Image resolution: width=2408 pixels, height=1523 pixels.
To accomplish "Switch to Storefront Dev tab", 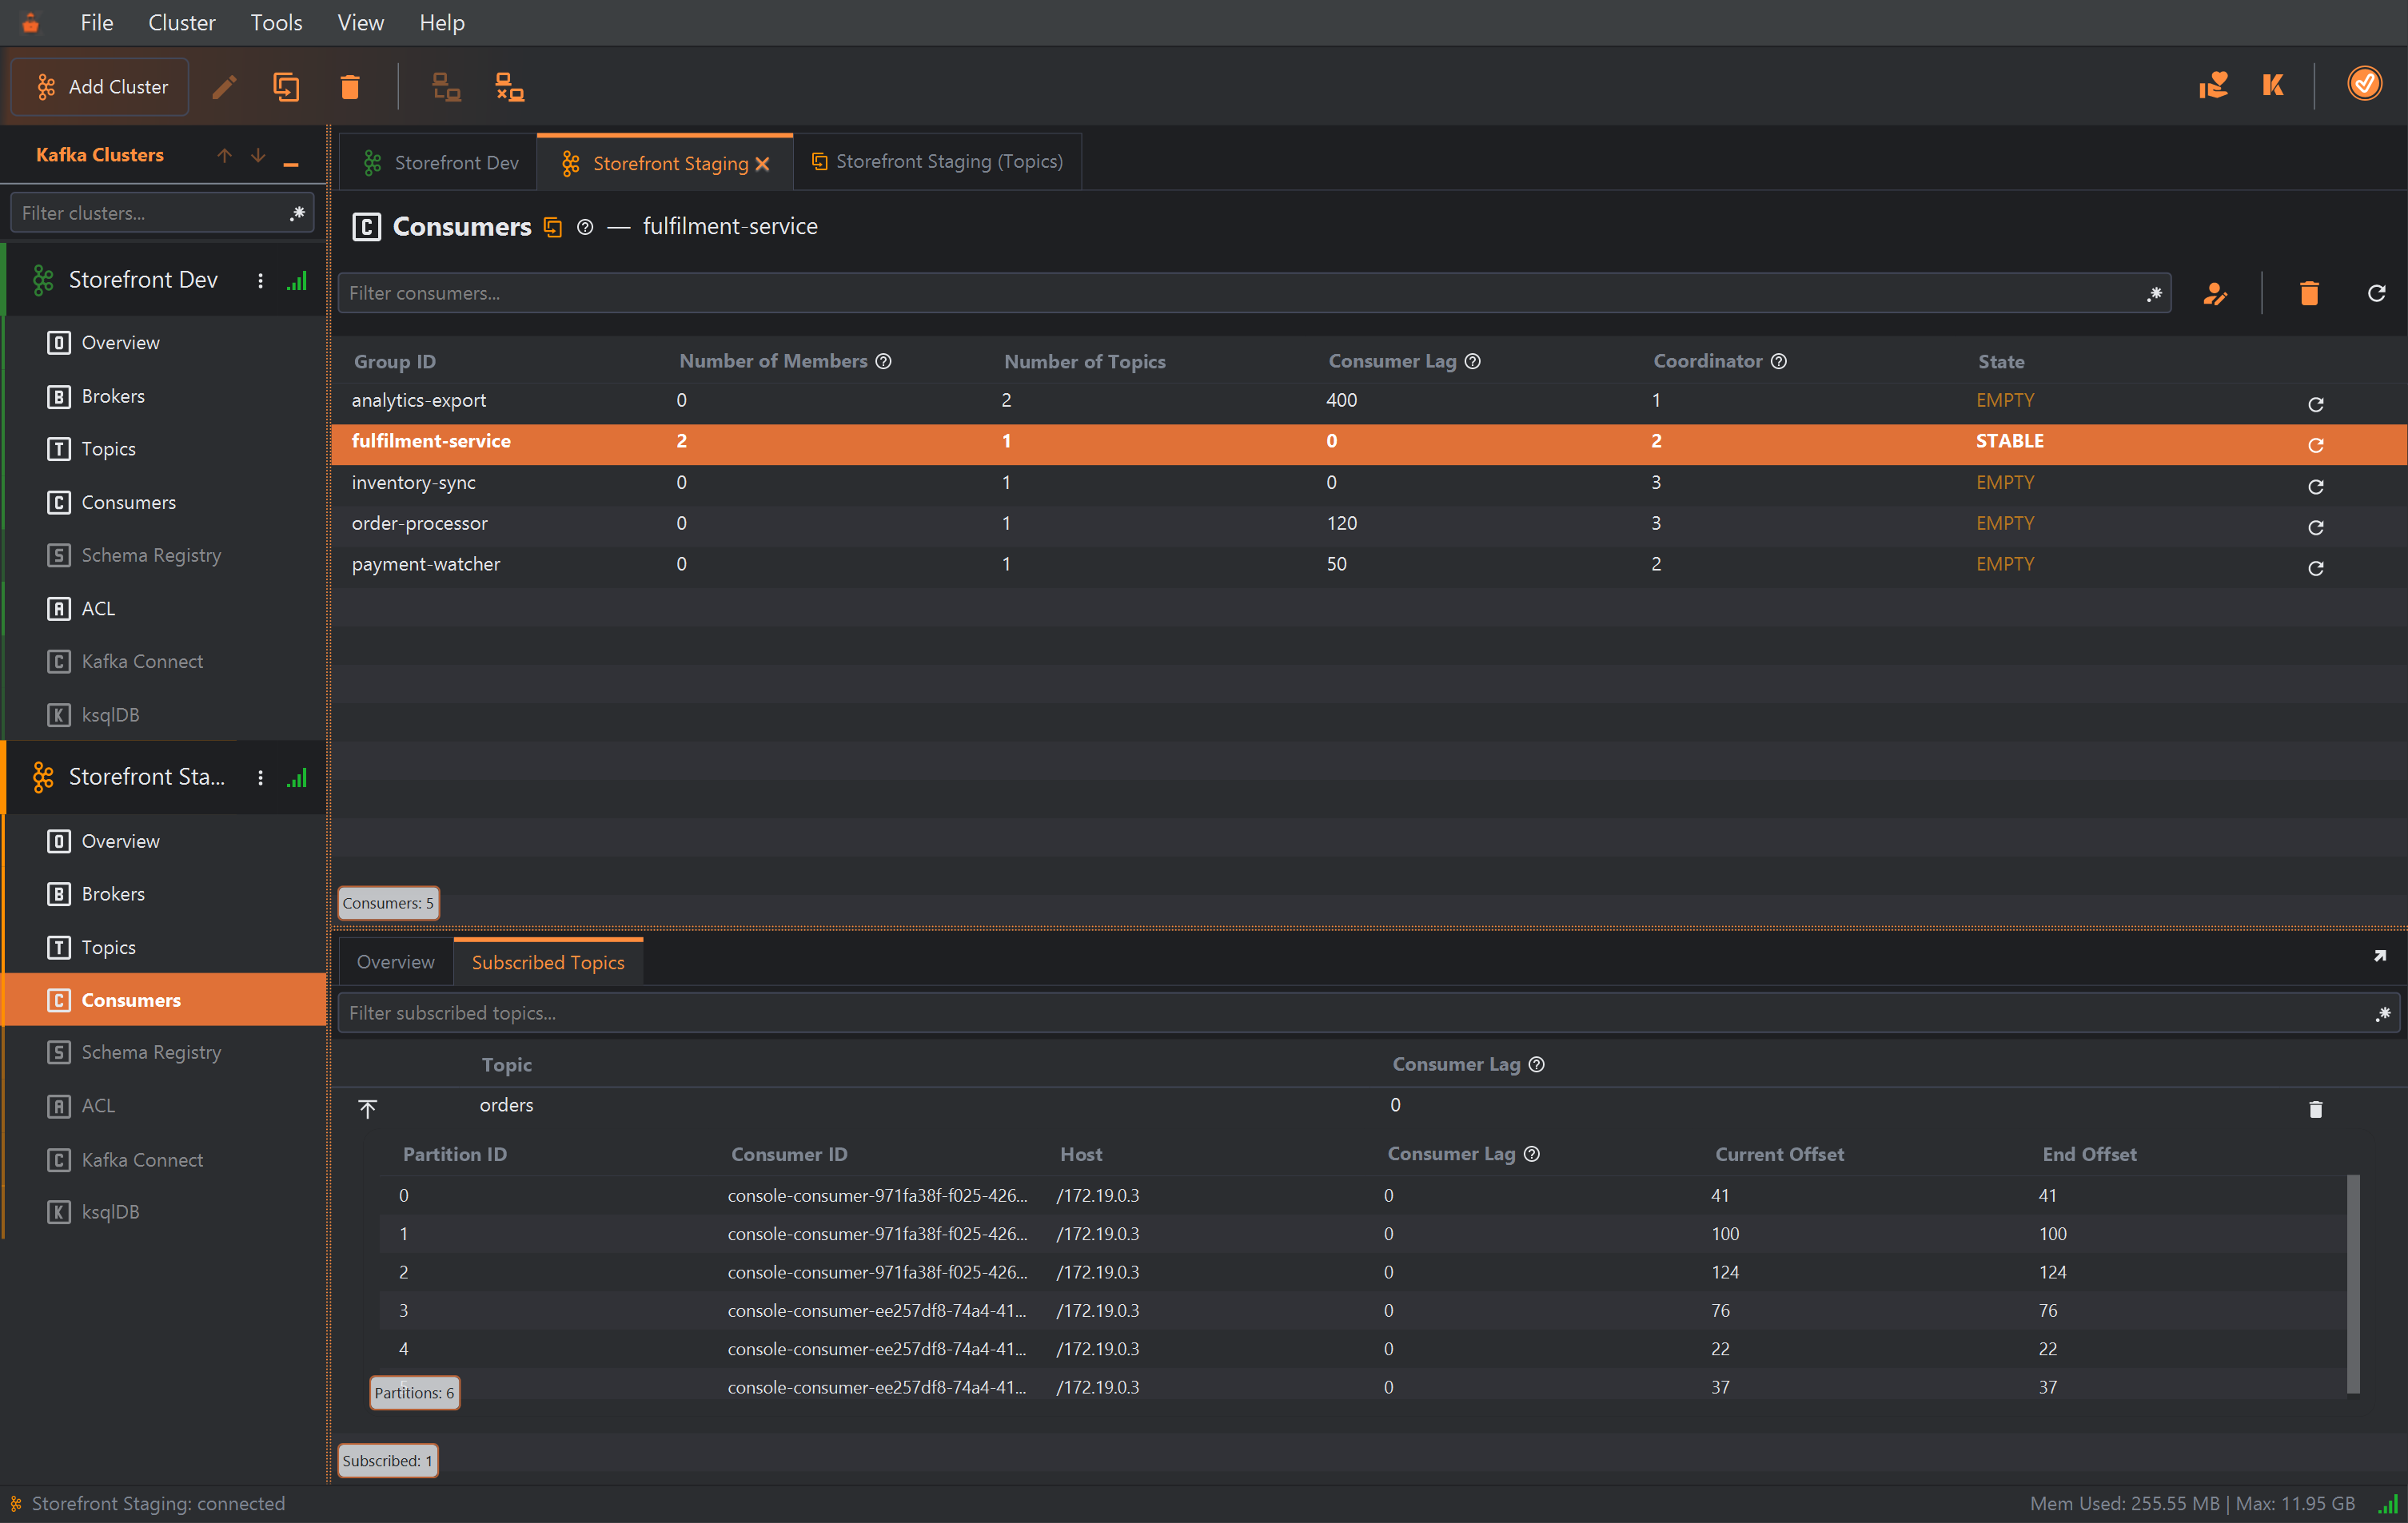I will (439, 163).
